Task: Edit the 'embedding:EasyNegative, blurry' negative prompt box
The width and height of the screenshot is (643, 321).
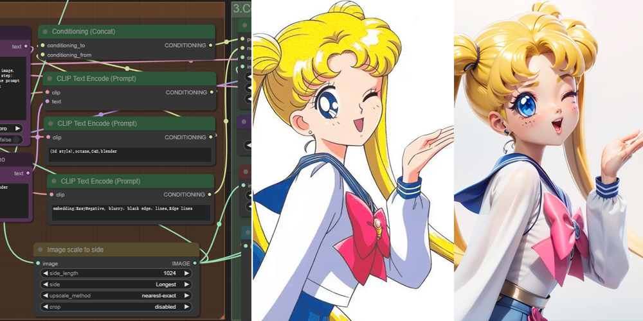Action: click(x=131, y=212)
